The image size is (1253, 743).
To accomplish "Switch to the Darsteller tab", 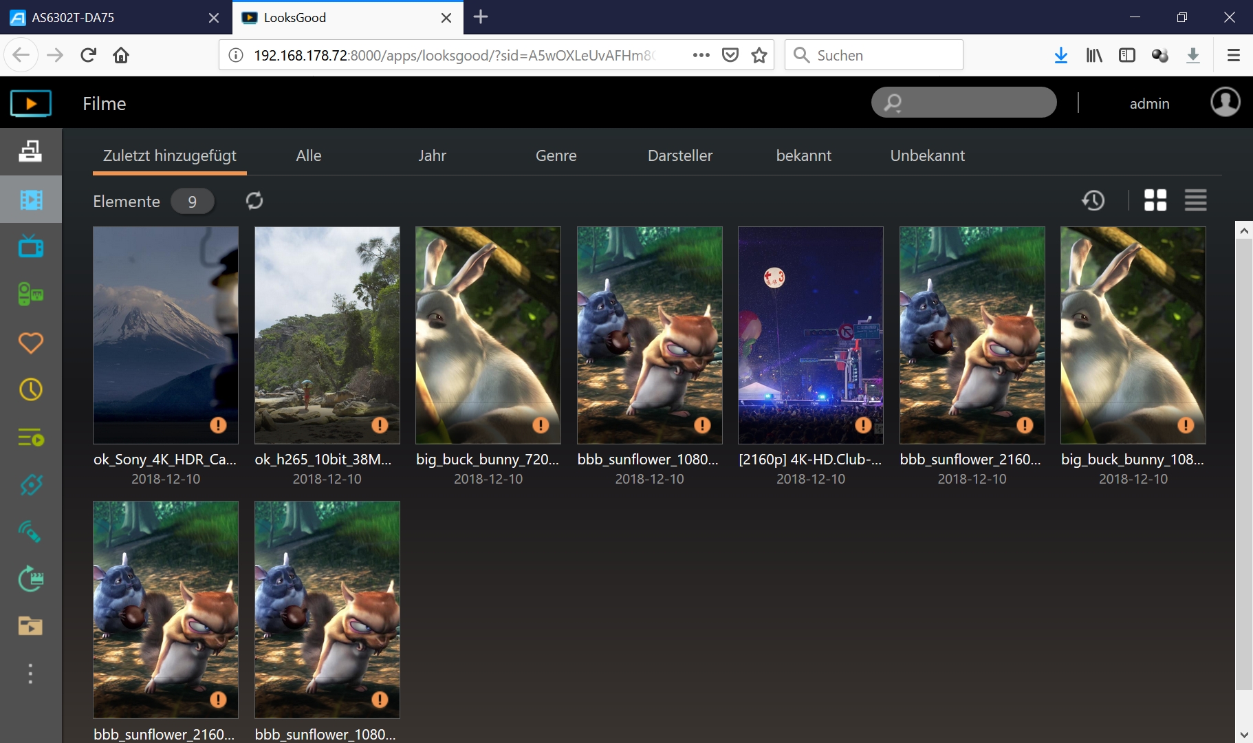I will tap(679, 155).
